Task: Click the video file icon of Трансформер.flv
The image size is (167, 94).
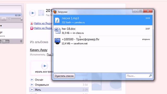Action: click(x=57, y=41)
